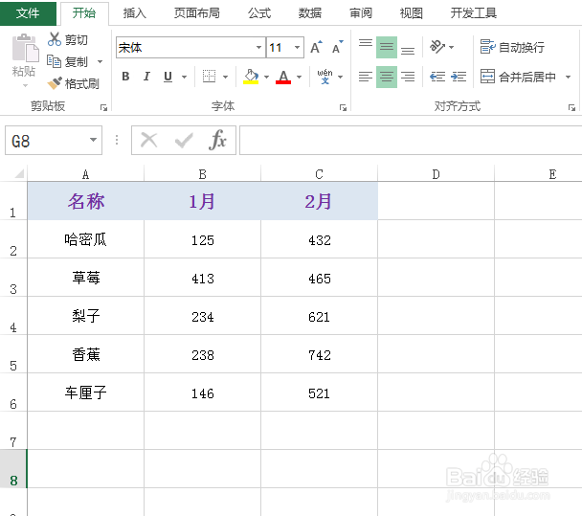Select cell containing 车厘子

click(x=85, y=392)
